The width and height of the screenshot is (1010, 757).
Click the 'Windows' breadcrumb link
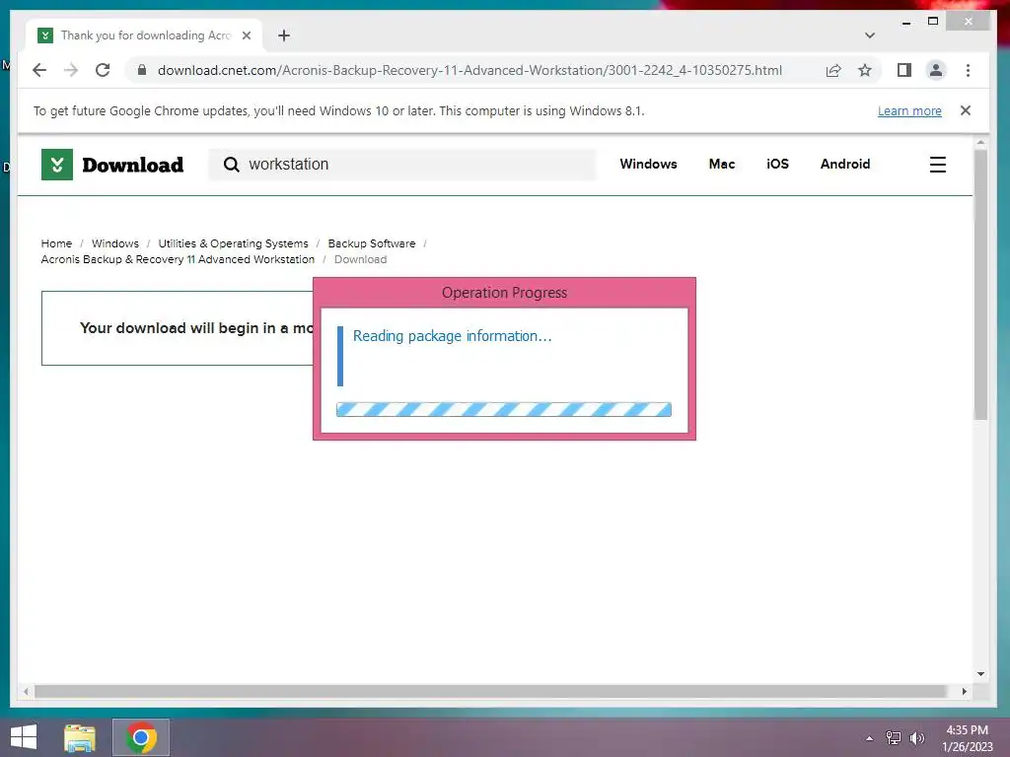pos(115,243)
